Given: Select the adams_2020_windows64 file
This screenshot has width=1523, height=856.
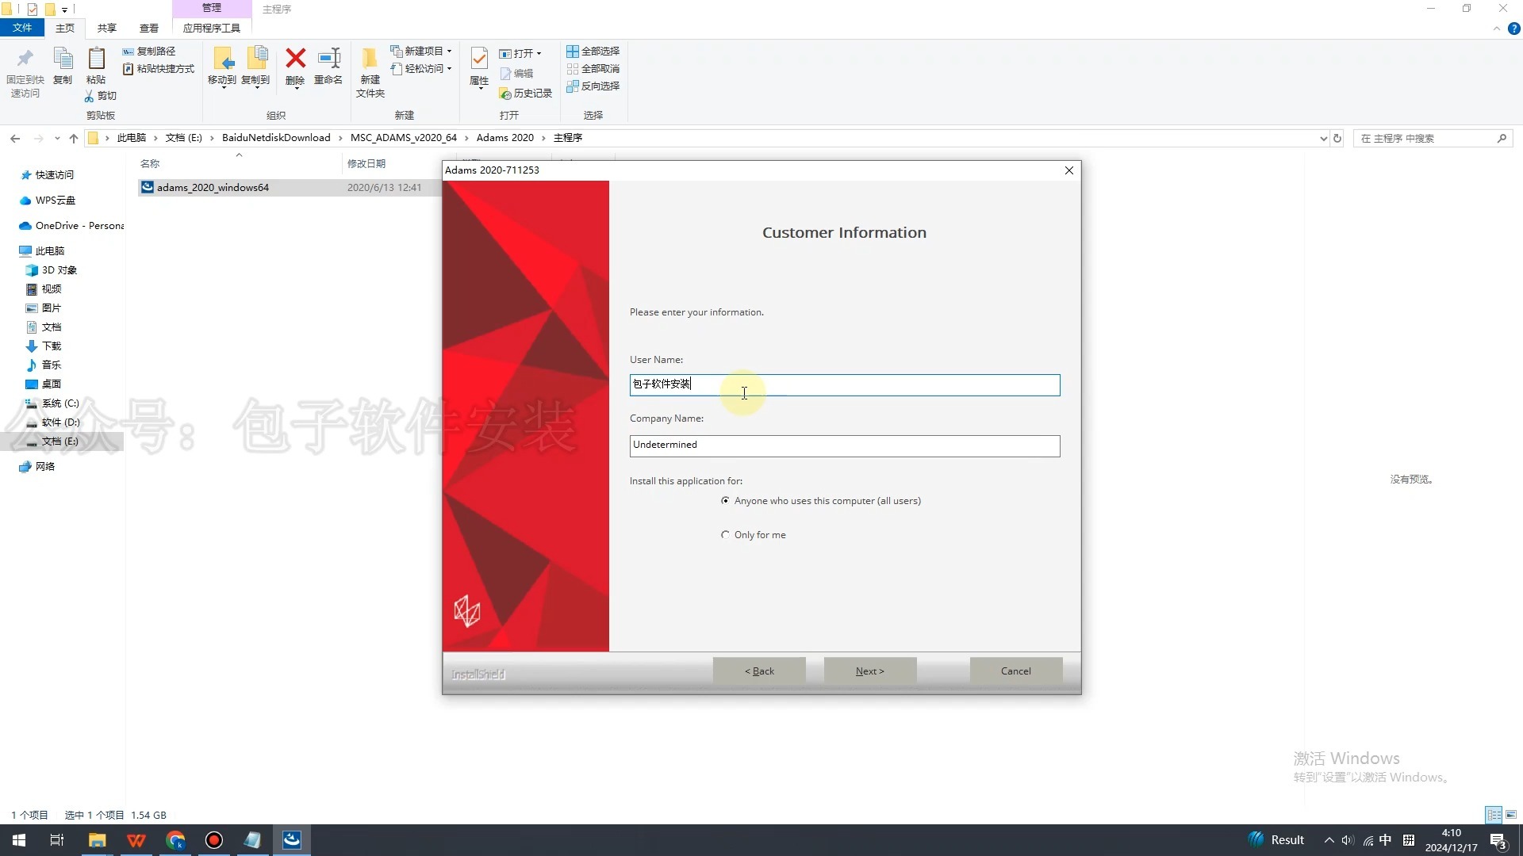Looking at the screenshot, I should 213,188.
